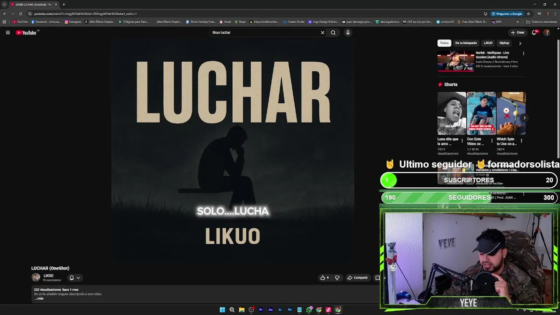Open the Norick Meñiques video thumbnail

point(456,61)
